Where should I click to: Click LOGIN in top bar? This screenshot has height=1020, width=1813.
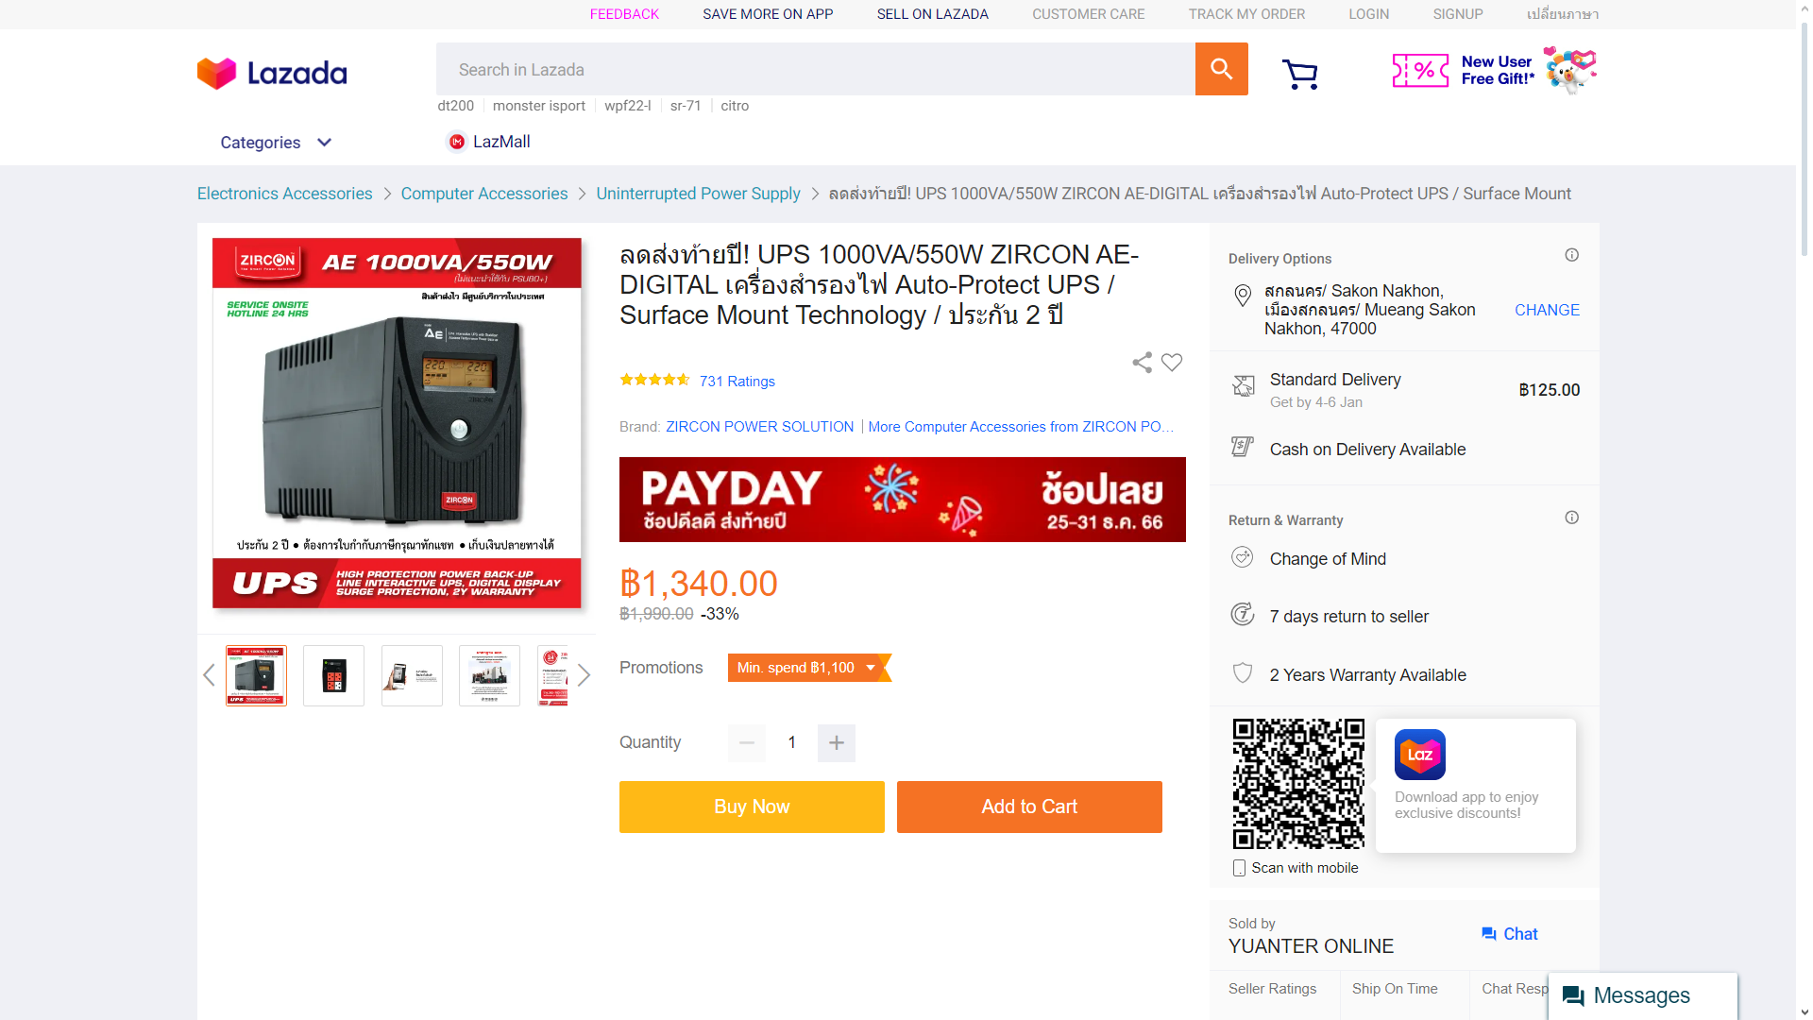coord(1368,14)
